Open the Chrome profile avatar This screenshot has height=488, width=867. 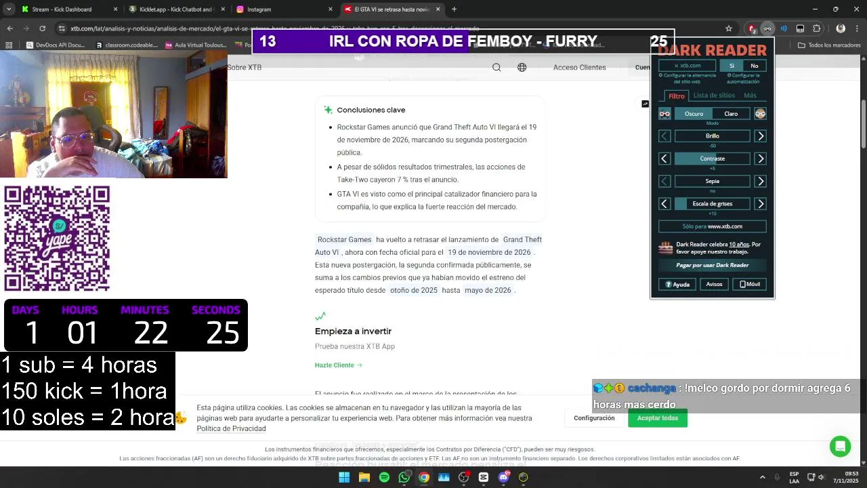point(841,28)
